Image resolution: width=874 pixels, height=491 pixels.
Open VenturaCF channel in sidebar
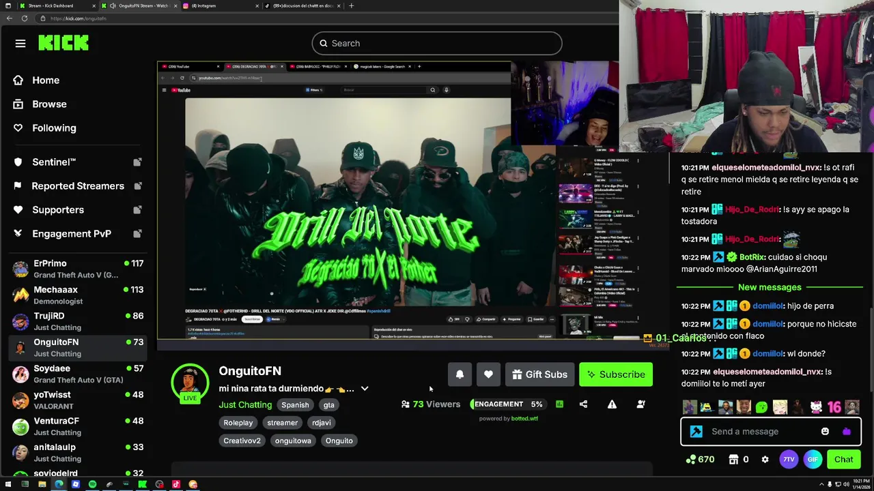click(78, 426)
